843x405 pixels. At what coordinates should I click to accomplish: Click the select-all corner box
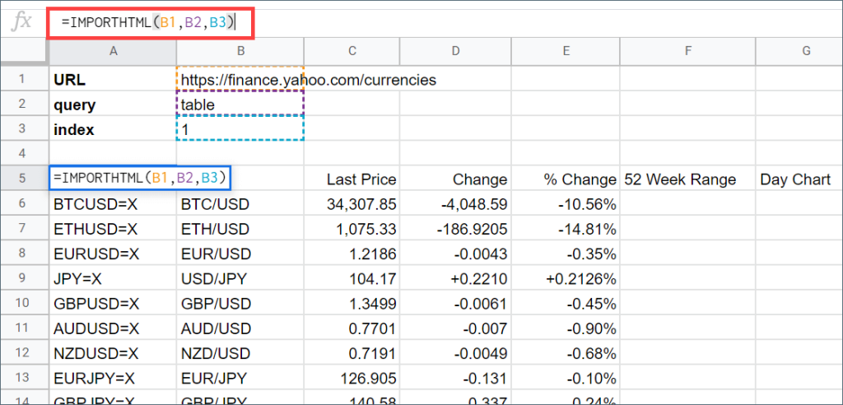tap(24, 51)
